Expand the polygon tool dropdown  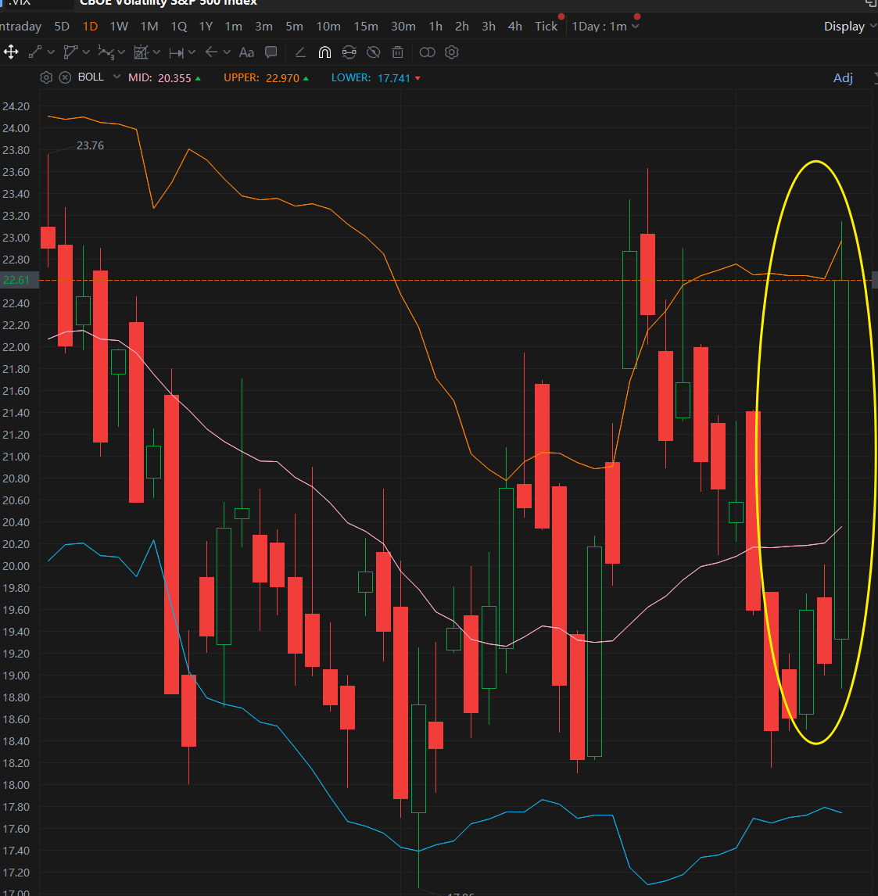[x=86, y=52]
